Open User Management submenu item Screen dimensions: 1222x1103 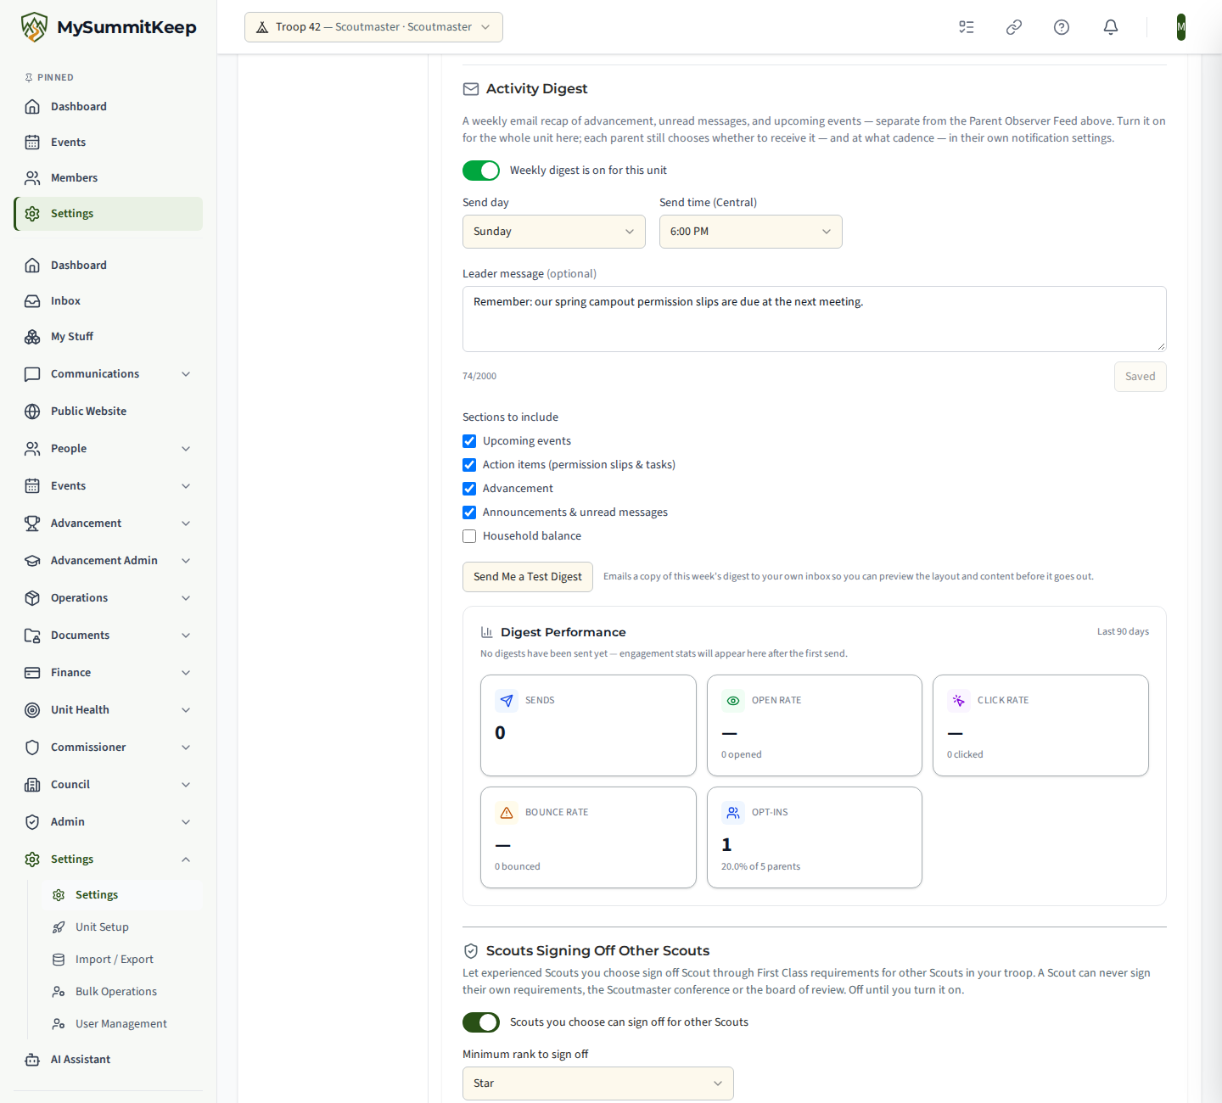122,1024
